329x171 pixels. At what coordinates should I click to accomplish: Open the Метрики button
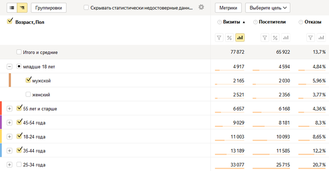click(228, 8)
